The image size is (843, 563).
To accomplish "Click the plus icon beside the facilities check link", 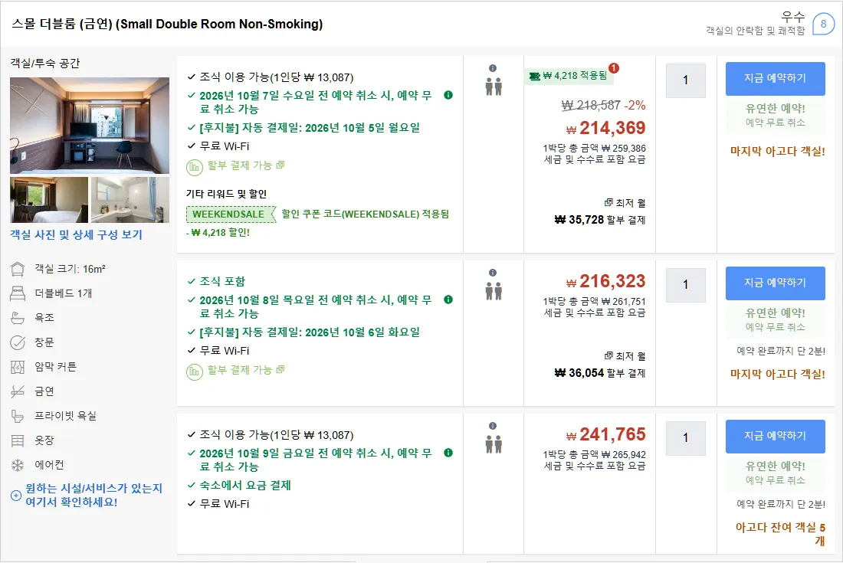I will tap(16, 496).
